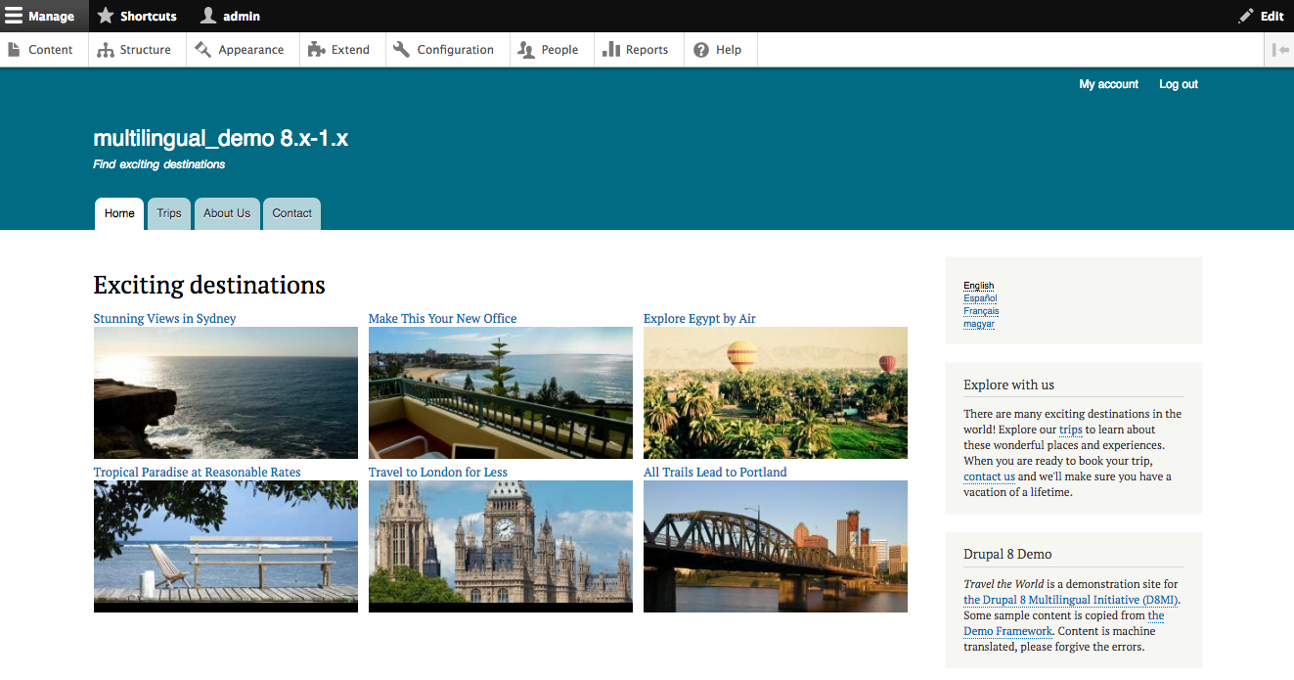Click the hot air balloons photo
Viewport: 1294px width, 680px height.
point(776,392)
